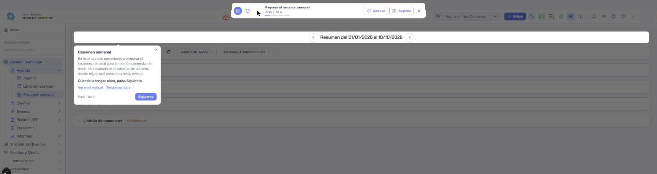Image resolution: width=657 pixels, height=174 pixels.
Task: Open Inicio in the sidebar
Action: [15, 30]
